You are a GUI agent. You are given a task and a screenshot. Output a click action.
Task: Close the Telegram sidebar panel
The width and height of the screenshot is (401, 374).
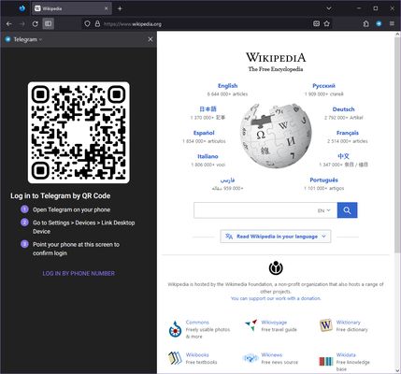tap(150, 39)
